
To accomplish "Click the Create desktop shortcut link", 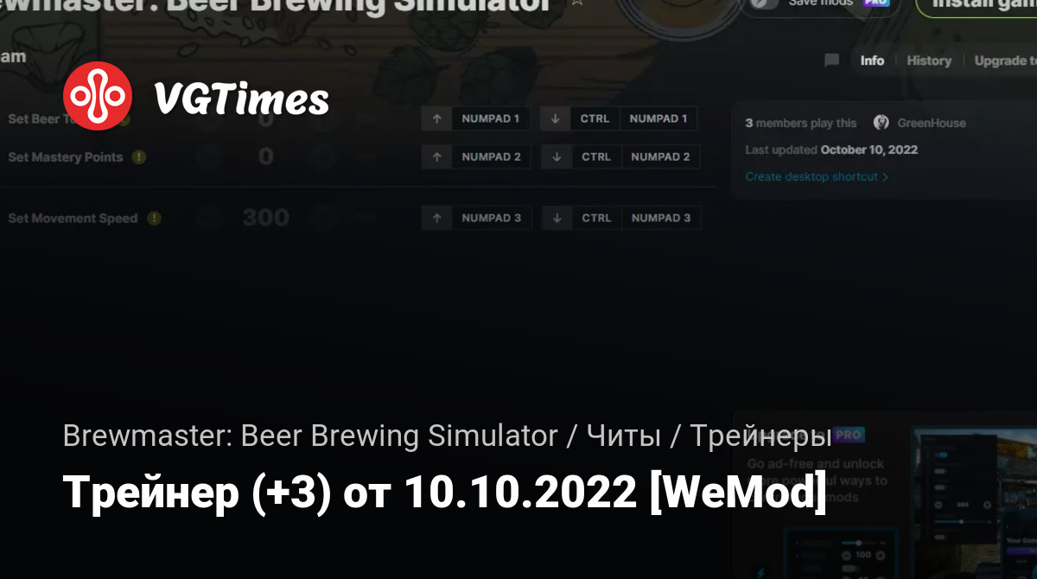I will 817,176.
